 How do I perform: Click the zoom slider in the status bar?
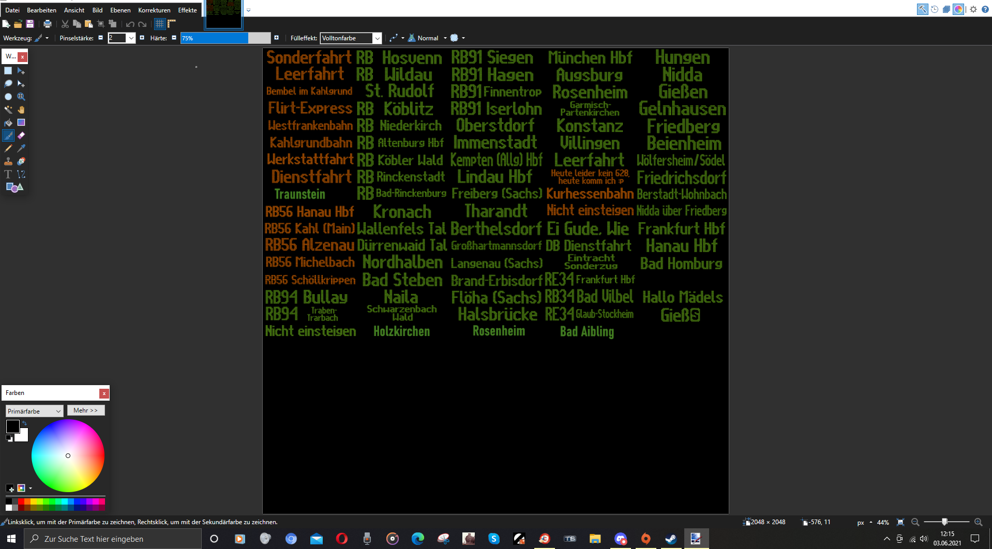946,522
